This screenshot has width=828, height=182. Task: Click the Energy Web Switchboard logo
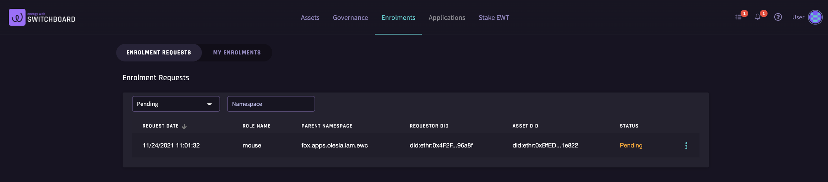click(x=42, y=17)
